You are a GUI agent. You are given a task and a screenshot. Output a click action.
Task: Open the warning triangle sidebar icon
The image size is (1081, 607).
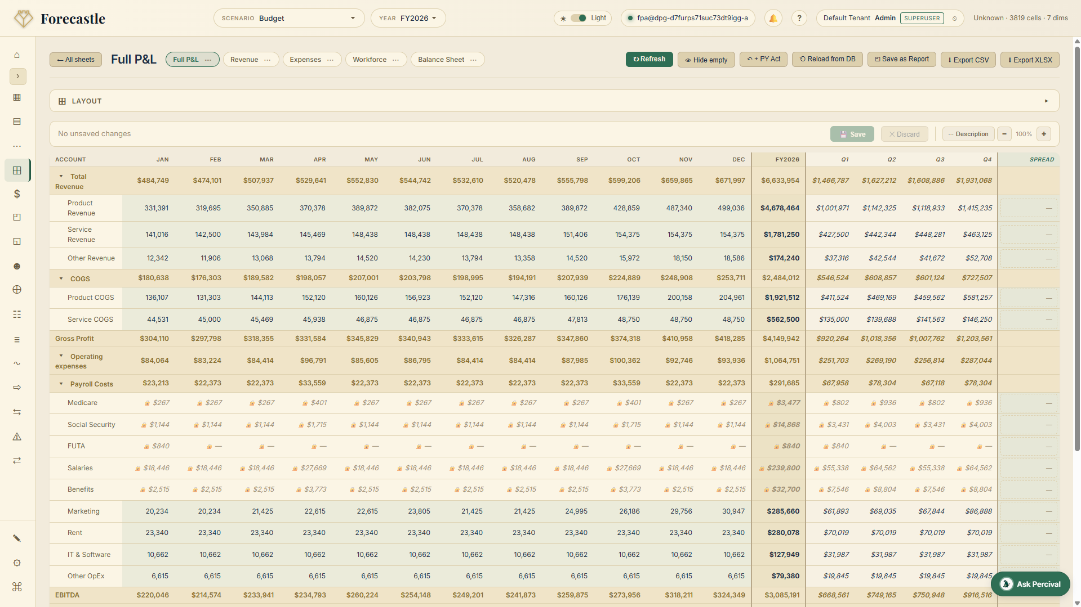click(x=17, y=437)
